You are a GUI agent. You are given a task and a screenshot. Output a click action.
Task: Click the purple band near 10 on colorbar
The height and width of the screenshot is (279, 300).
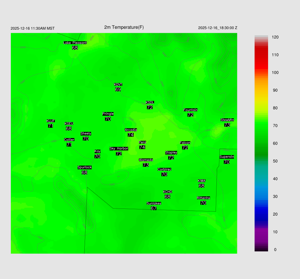(261, 232)
